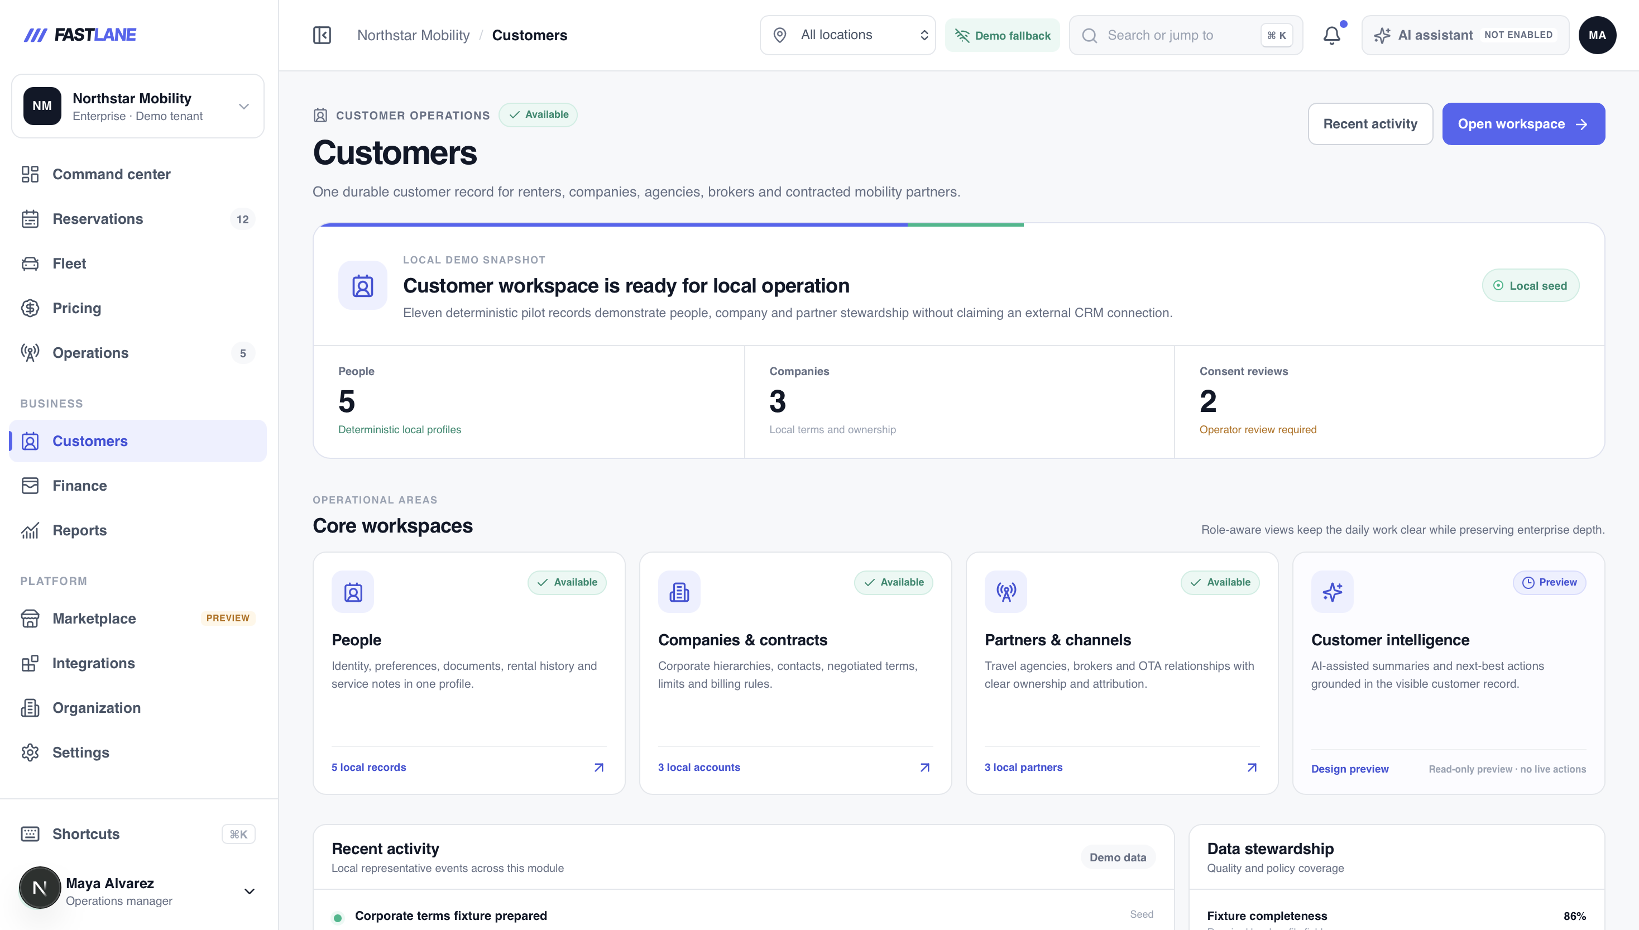This screenshot has height=930, width=1639.
Task: Open the 3 local partners link
Action: [1023, 768]
